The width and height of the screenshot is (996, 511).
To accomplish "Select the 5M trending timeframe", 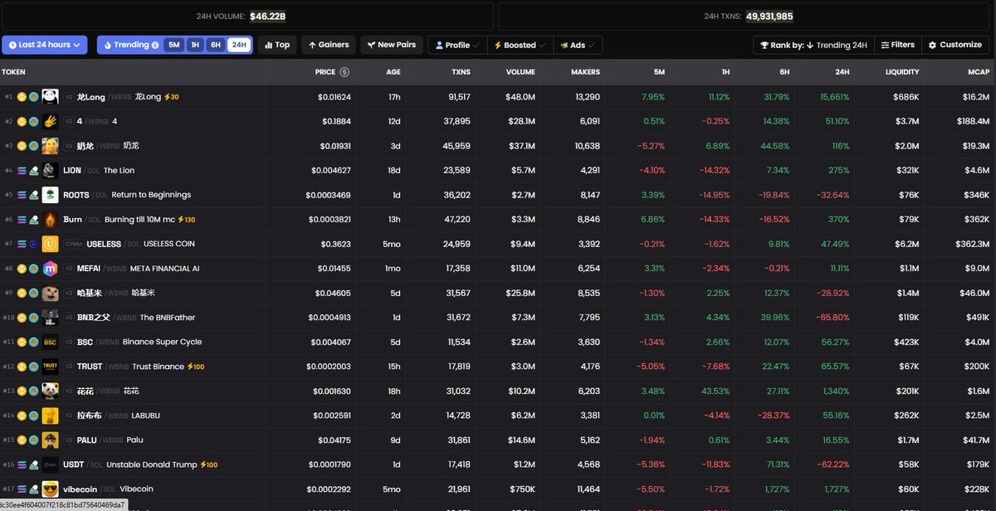I will point(173,45).
